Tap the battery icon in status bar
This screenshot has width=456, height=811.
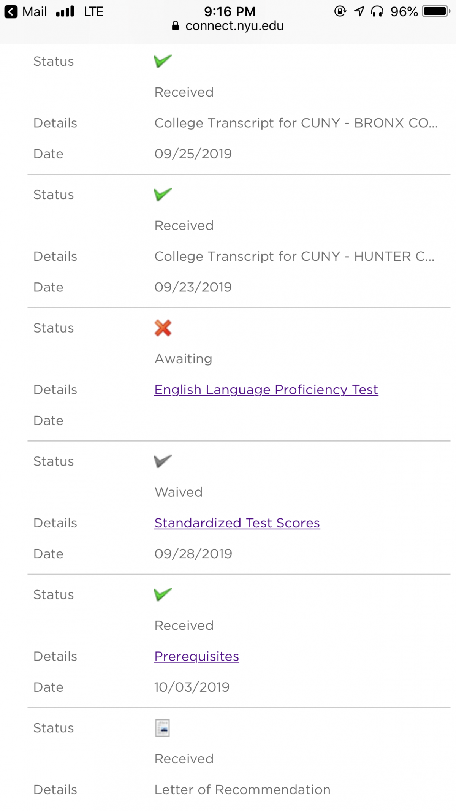436,11
